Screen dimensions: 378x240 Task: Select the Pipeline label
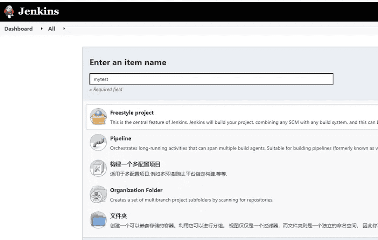click(x=121, y=138)
